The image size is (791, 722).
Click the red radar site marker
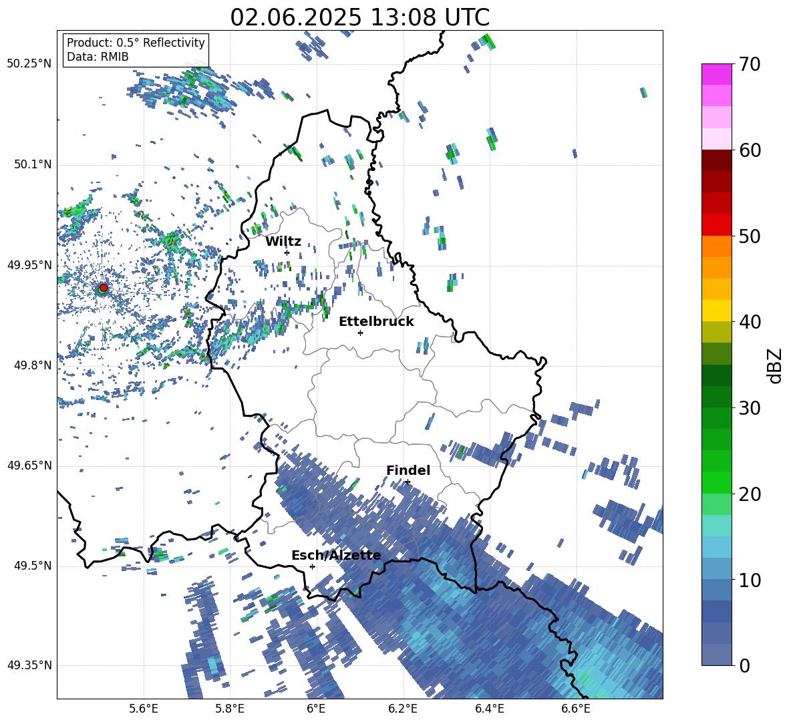(104, 287)
